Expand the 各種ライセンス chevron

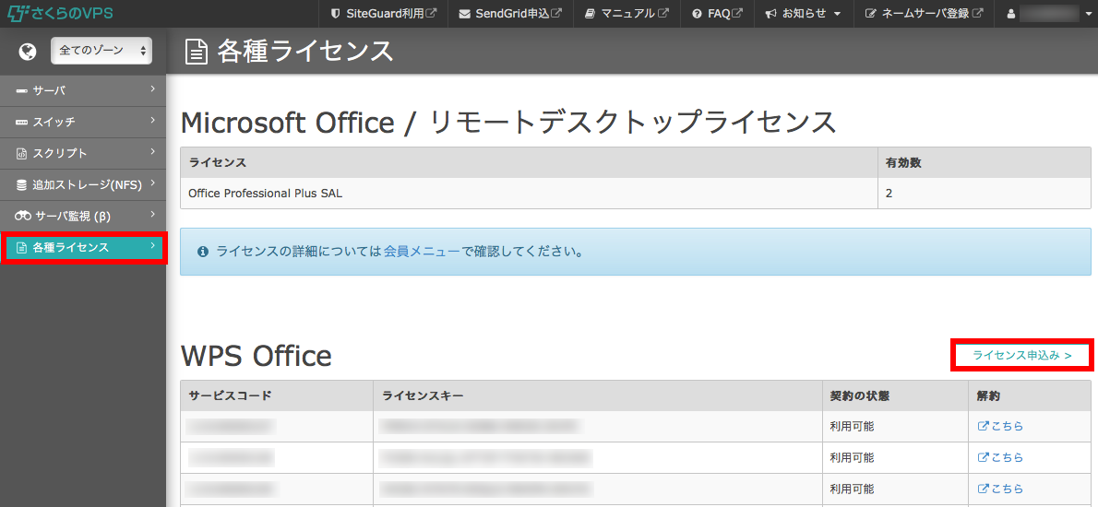(x=152, y=246)
